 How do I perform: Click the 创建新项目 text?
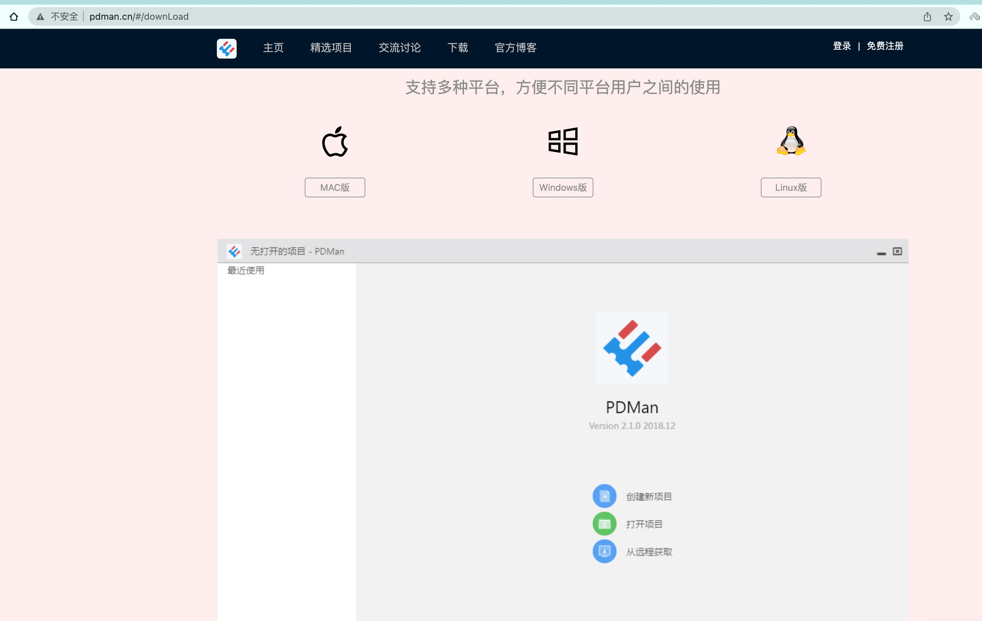click(x=649, y=497)
